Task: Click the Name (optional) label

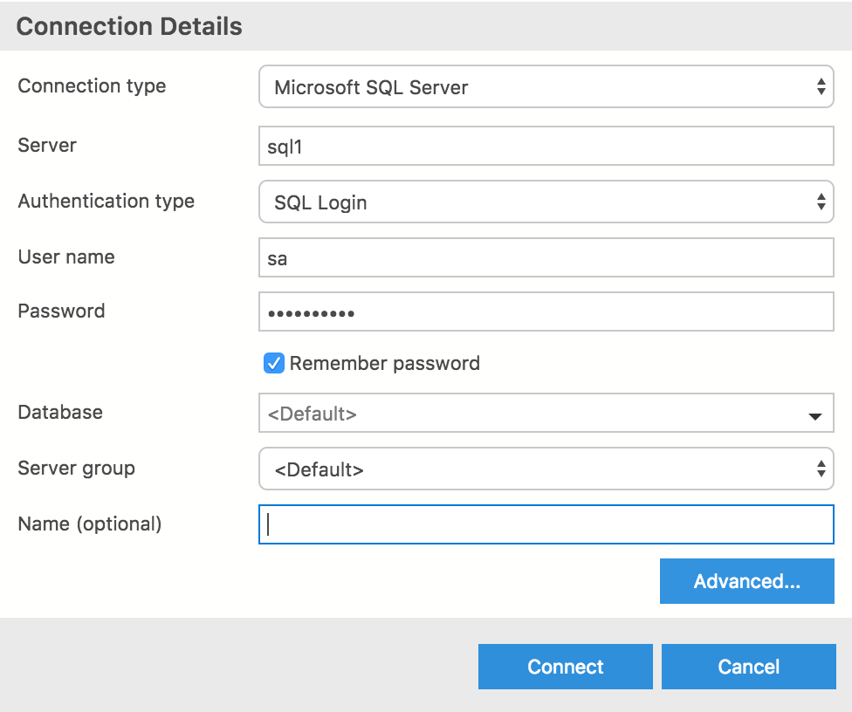Action: click(89, 524)
